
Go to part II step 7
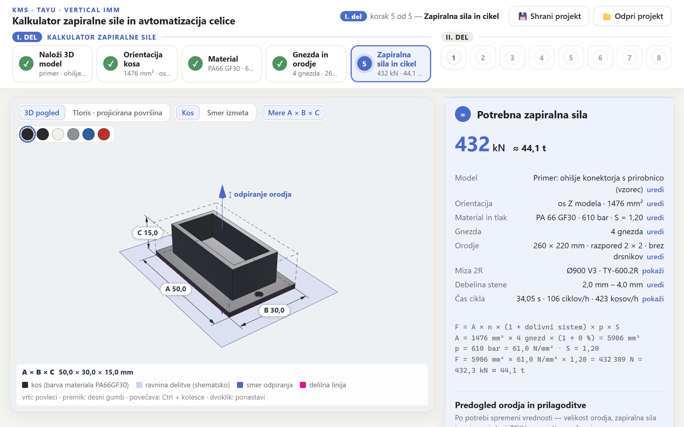(x=630, y=58)
